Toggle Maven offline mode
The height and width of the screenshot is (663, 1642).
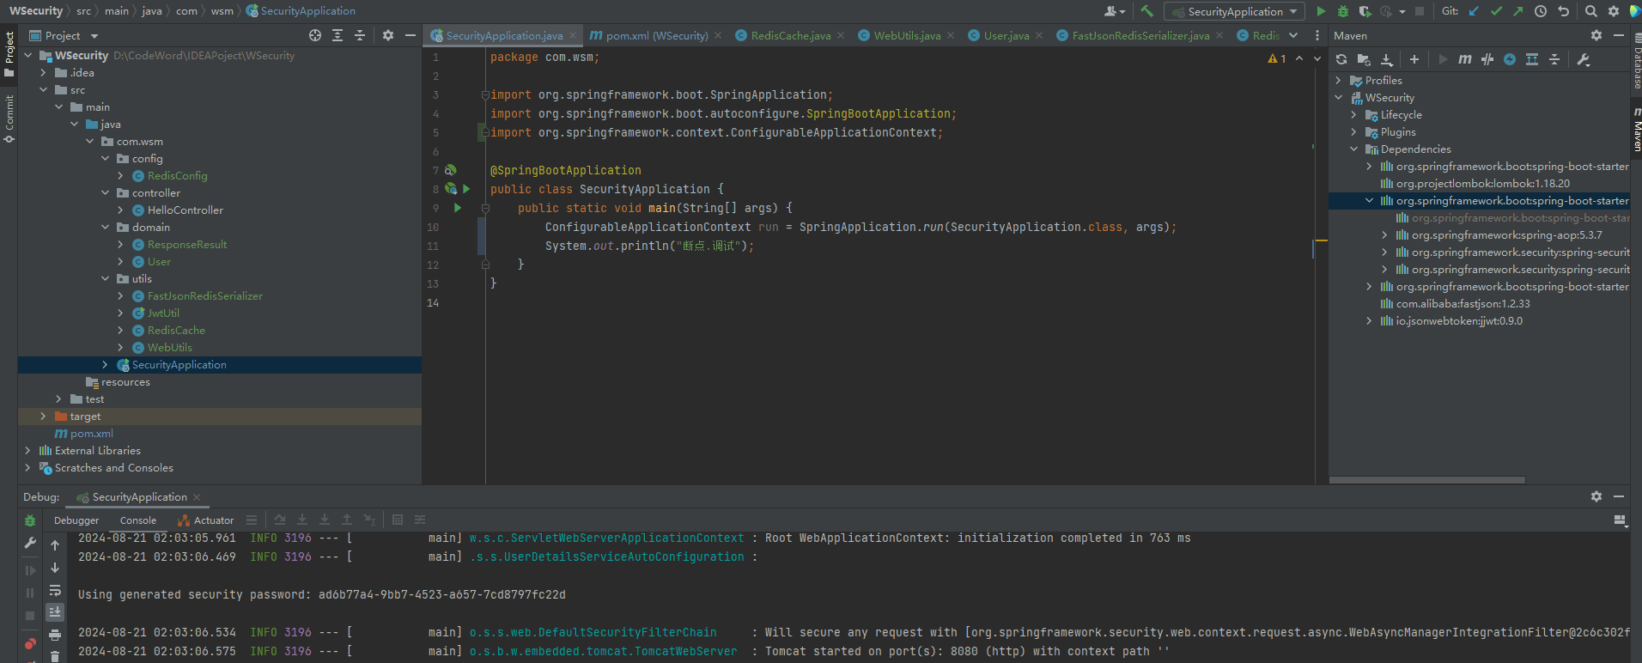coord(1487,59)
